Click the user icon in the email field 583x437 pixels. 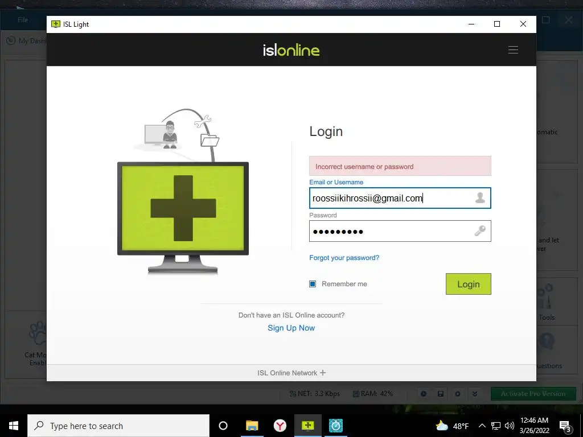coord(480,197)
